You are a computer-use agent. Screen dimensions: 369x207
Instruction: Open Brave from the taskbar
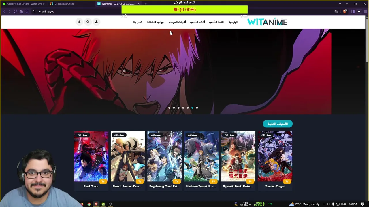pyautogui.click(x=96, y=204)
